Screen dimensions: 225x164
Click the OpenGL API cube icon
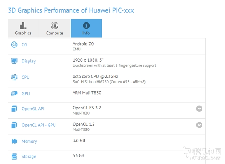[x=14, y=109]
